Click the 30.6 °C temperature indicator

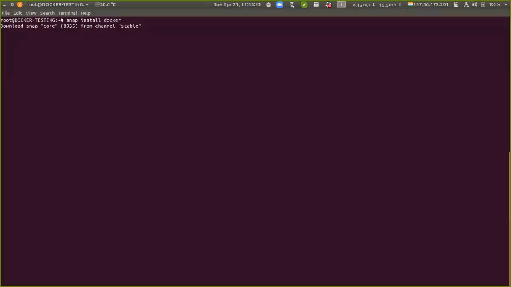point(105,4)
